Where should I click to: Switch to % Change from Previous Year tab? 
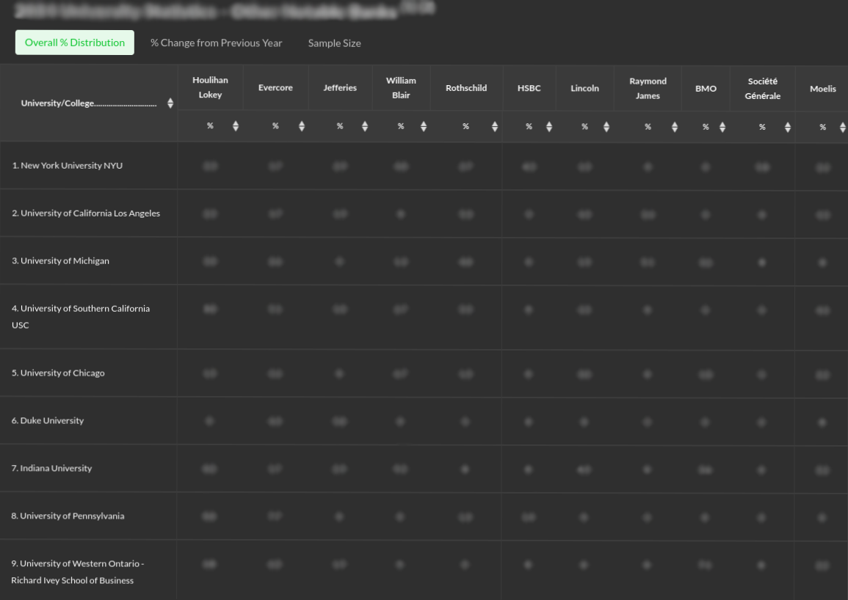point(216,43)
